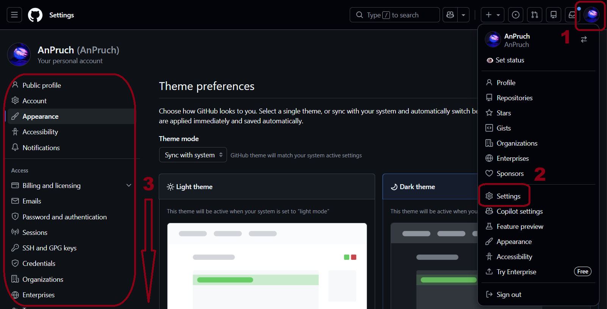This screenshot has width=607, height=309.
Task: Open Organizations in settings sidebar
Action: pyautogui.click(x=71, y=279)
